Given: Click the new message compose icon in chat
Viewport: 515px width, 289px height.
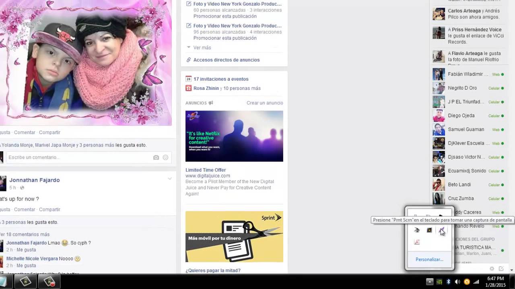Looking at the screenshot, I should point(501,269).
